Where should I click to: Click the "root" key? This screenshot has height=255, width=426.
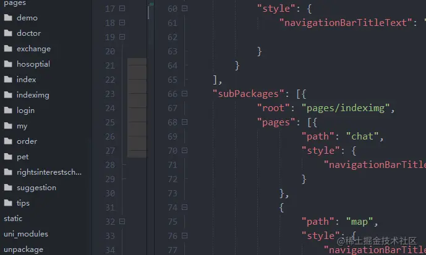tap(273, 108)
